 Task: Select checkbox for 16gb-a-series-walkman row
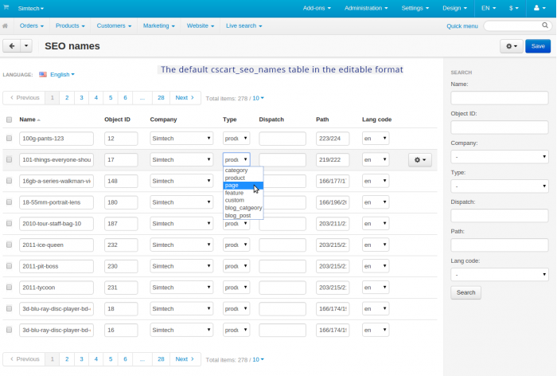[x=10, y=181]
